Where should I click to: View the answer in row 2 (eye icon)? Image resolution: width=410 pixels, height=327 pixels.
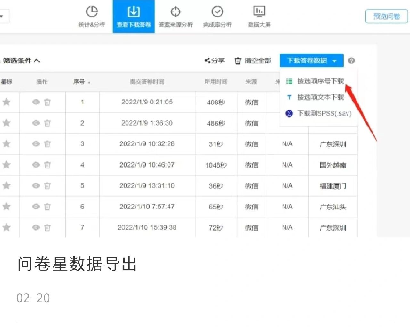36,123
